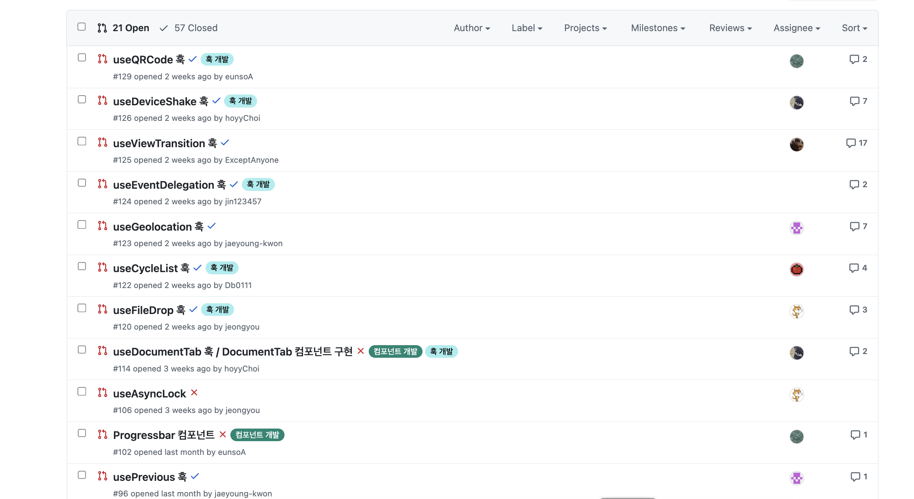Click comment icon on useViewTransition pull request
Screen dimensions: 914x499
851,143
